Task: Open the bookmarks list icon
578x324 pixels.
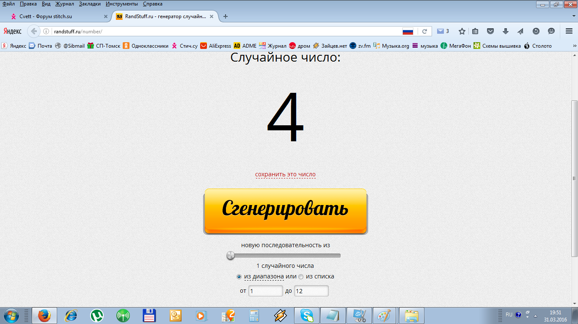Action: tap(475, 31)
